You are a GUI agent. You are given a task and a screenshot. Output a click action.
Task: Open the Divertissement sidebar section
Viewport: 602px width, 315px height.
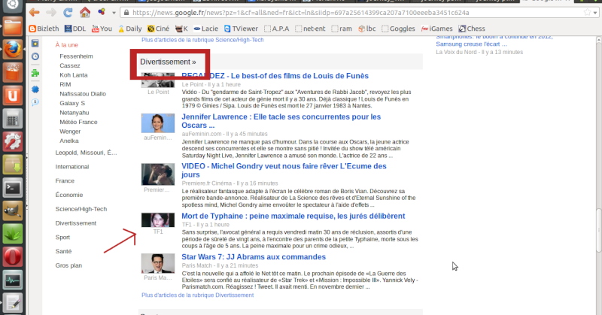(76, 223)
